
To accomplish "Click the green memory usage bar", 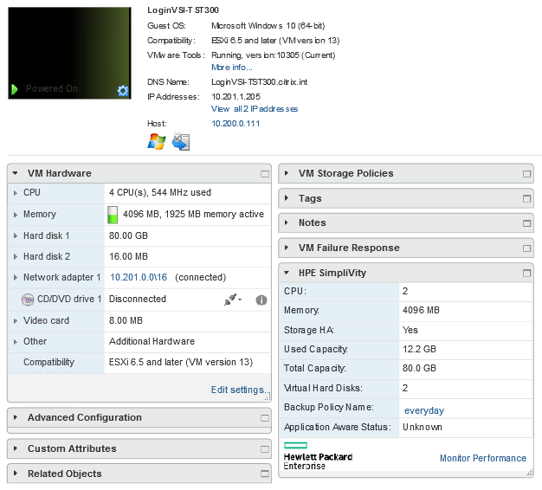I will [113, 215].
